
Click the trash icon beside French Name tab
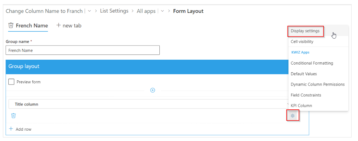[x=11, y=25]
